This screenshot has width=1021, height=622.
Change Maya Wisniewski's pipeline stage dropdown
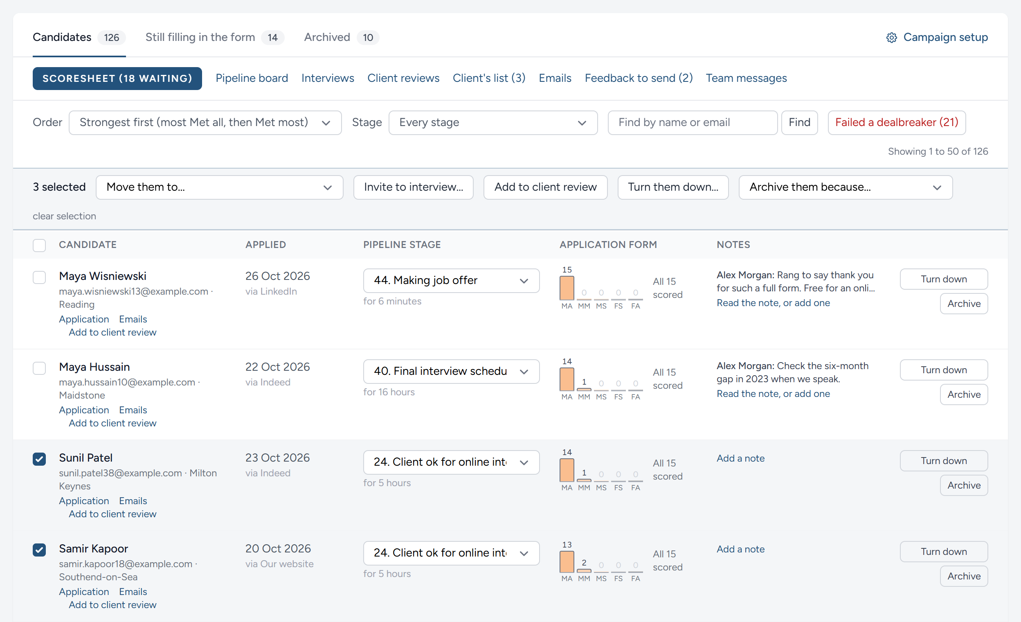point(451,280)
